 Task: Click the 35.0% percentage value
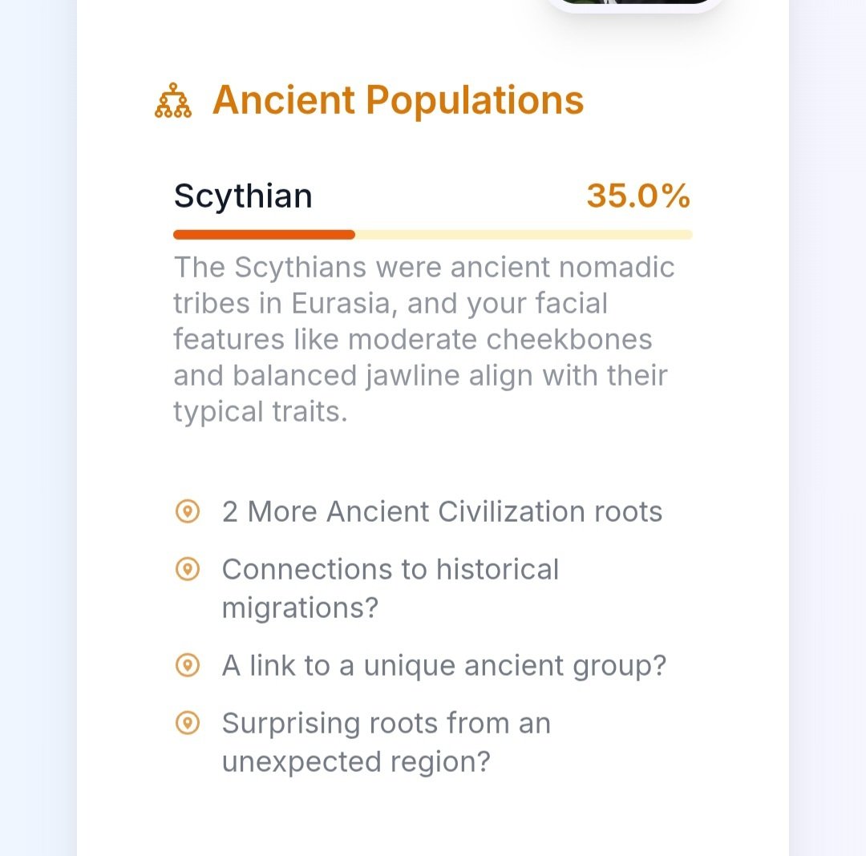(x=637, y=196)
